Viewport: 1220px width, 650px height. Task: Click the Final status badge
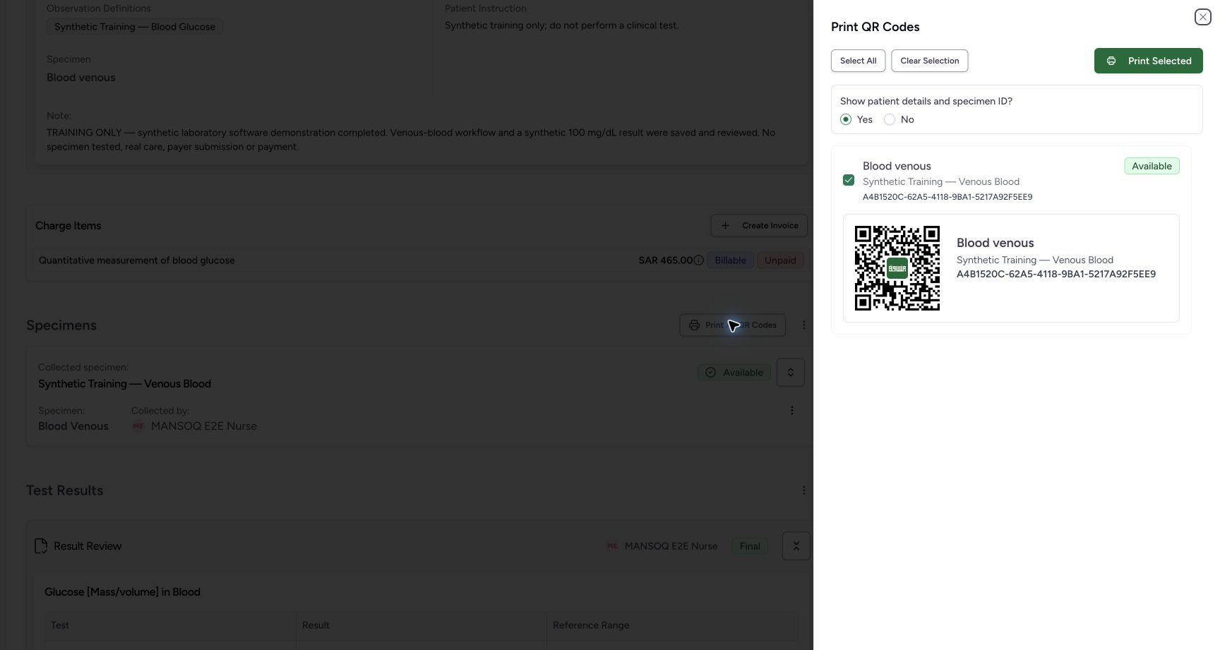click(750, 546)
